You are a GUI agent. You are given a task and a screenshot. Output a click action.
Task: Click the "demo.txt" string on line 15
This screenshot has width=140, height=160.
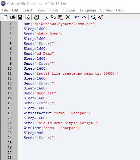coord(45,93)
